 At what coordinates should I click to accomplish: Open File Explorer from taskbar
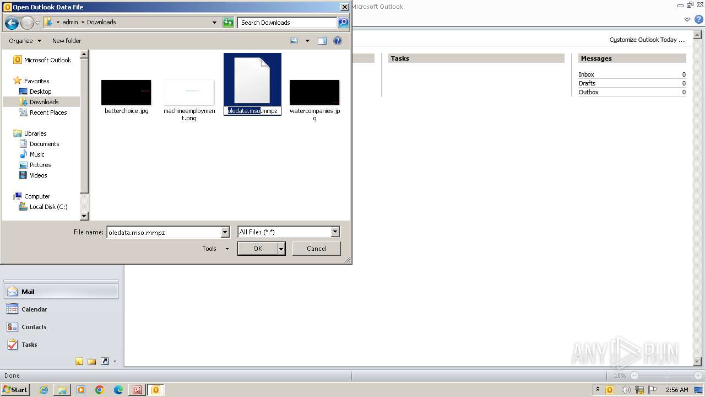(x=62, y=390)
